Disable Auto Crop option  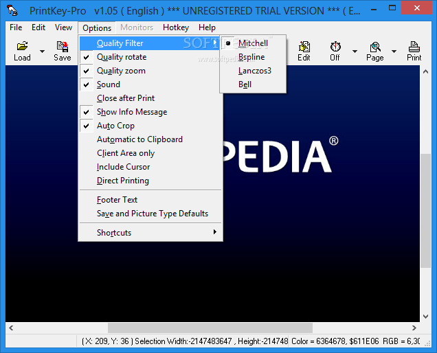click(150, 126)
